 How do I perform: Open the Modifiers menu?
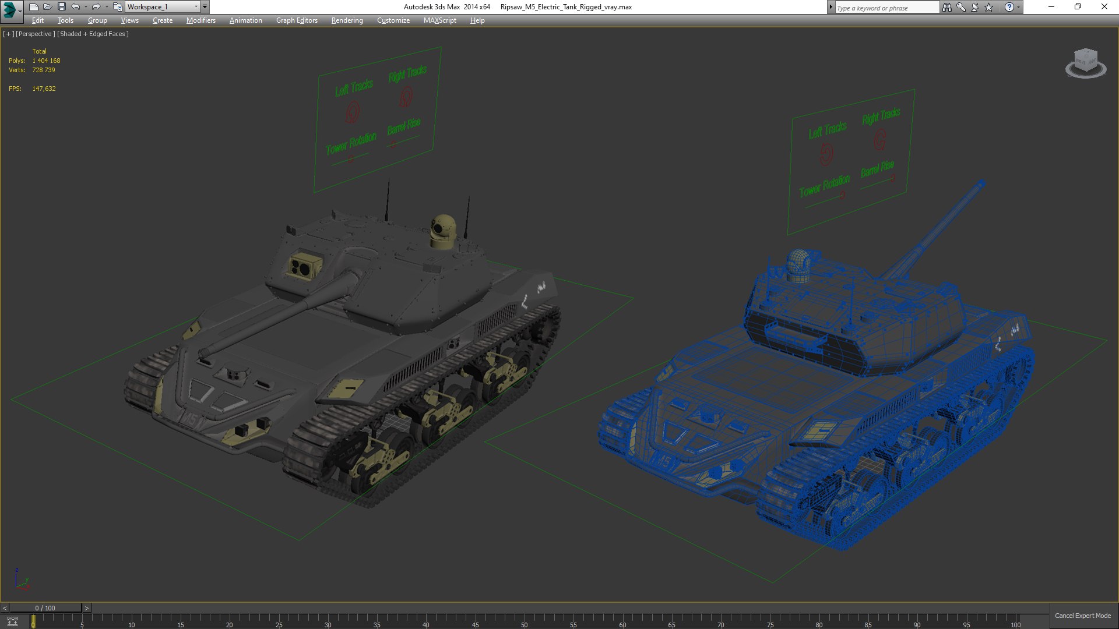(200, 20)
